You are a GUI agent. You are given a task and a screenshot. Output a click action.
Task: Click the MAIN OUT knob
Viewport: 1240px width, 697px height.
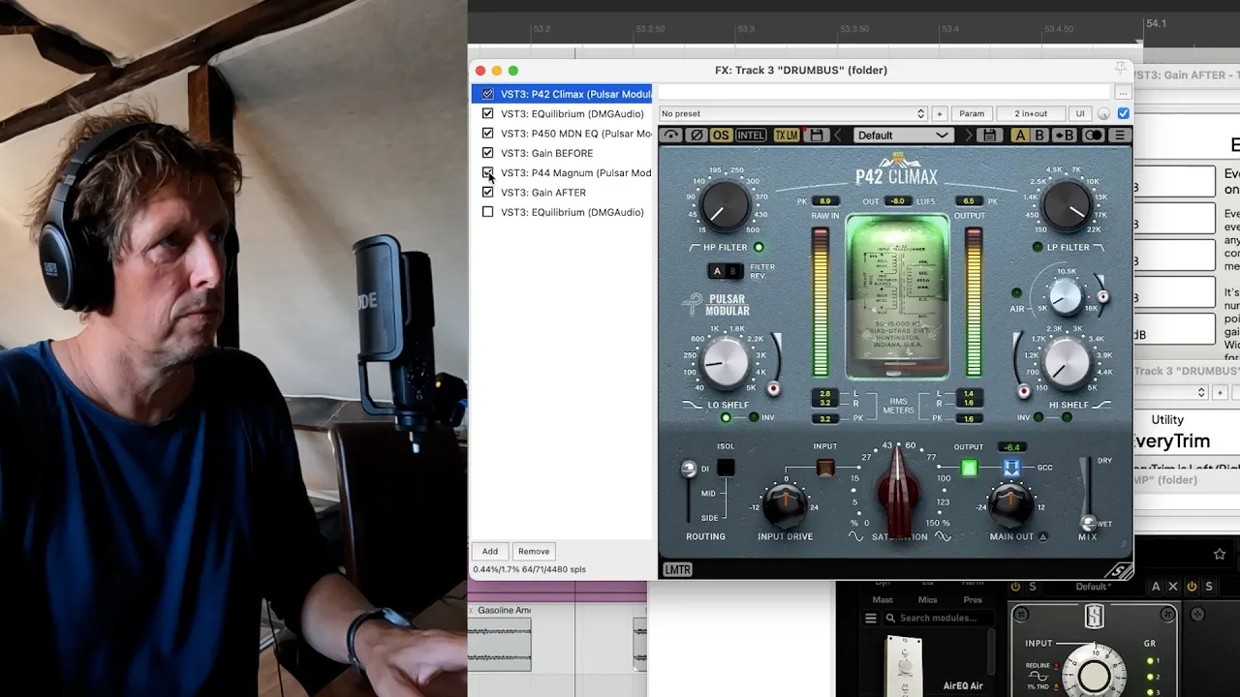pyautogui.click(x=1009, y=504)
